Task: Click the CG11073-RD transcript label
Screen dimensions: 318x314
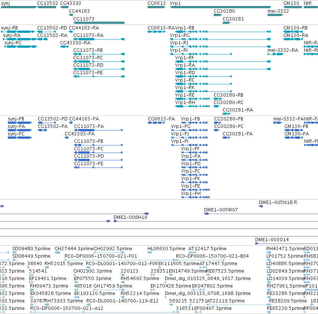Action: click(x=88, y=65)
